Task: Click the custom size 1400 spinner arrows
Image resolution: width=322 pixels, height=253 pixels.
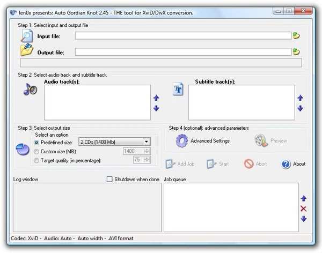Action: pyautogui.click(x=147, y=151)
